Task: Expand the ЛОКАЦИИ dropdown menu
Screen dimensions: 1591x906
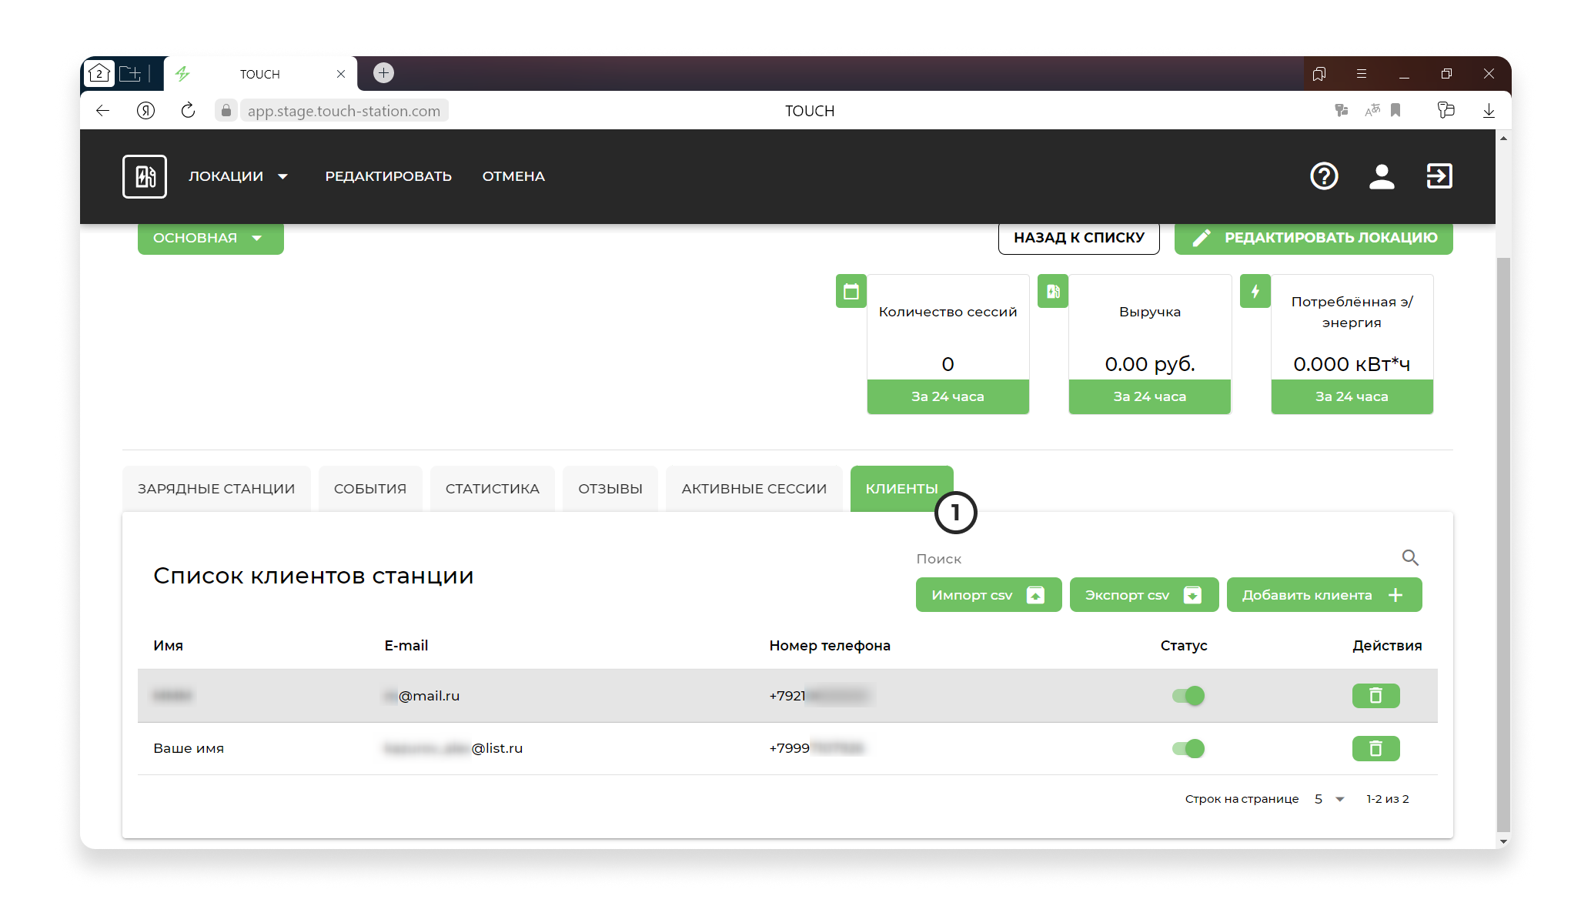Action: [239, 176]
